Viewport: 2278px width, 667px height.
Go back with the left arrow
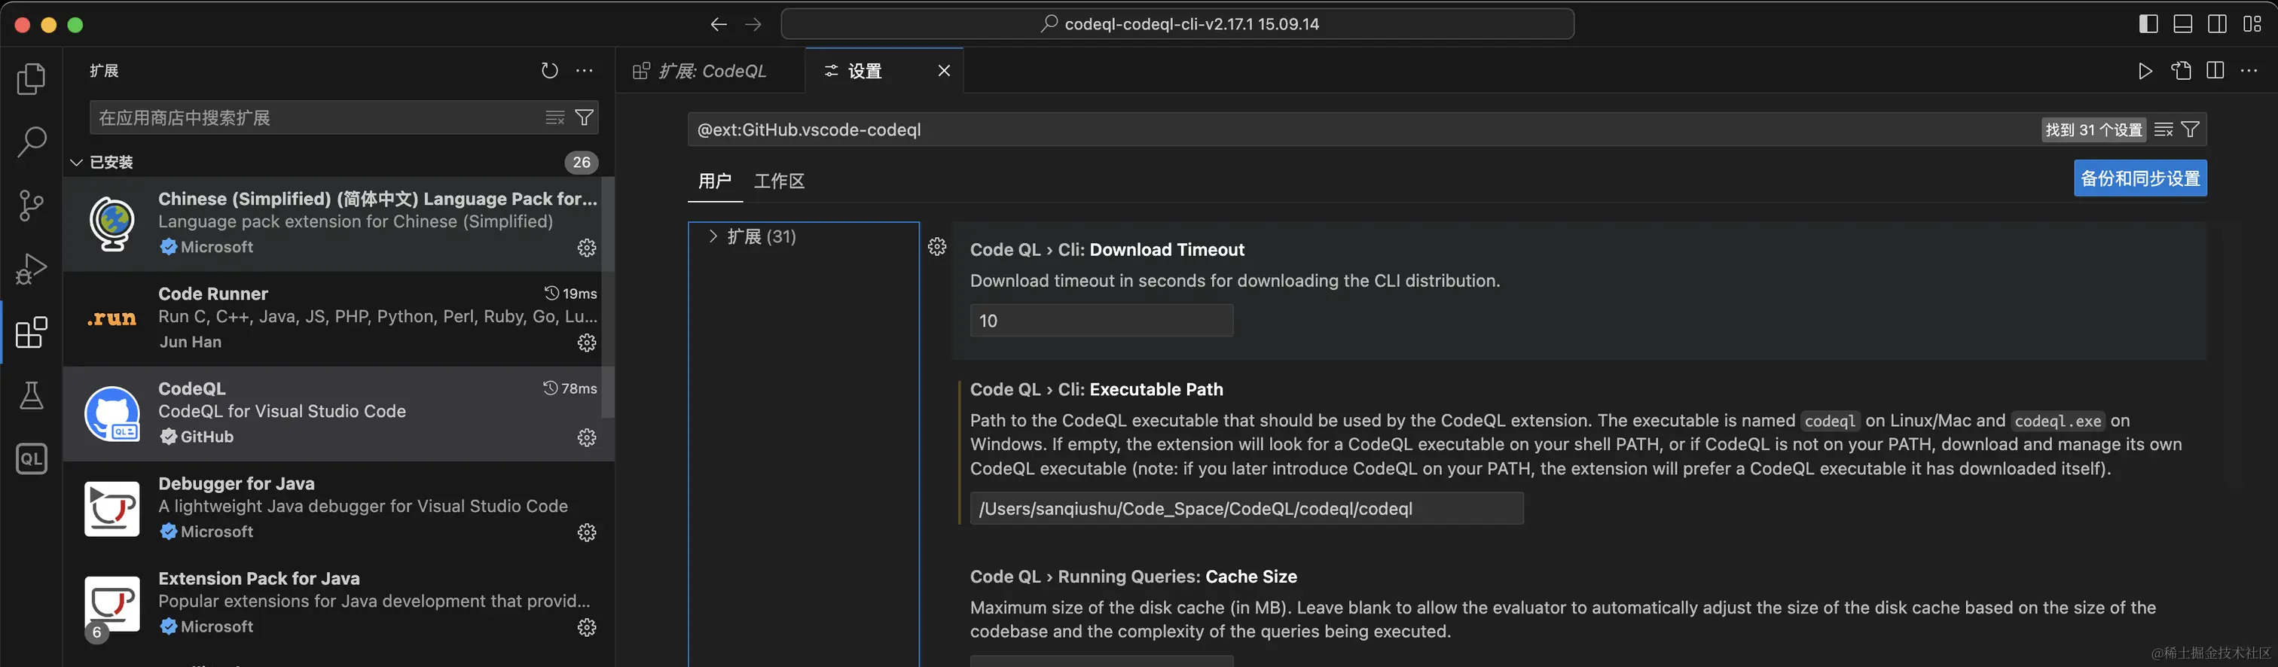click(x=719, y=24)
